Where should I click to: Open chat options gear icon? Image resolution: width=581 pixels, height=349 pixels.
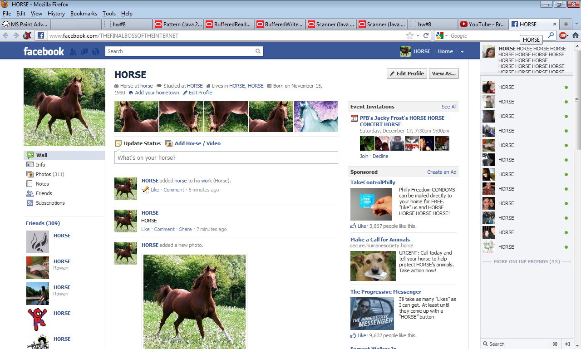(554, 344)
